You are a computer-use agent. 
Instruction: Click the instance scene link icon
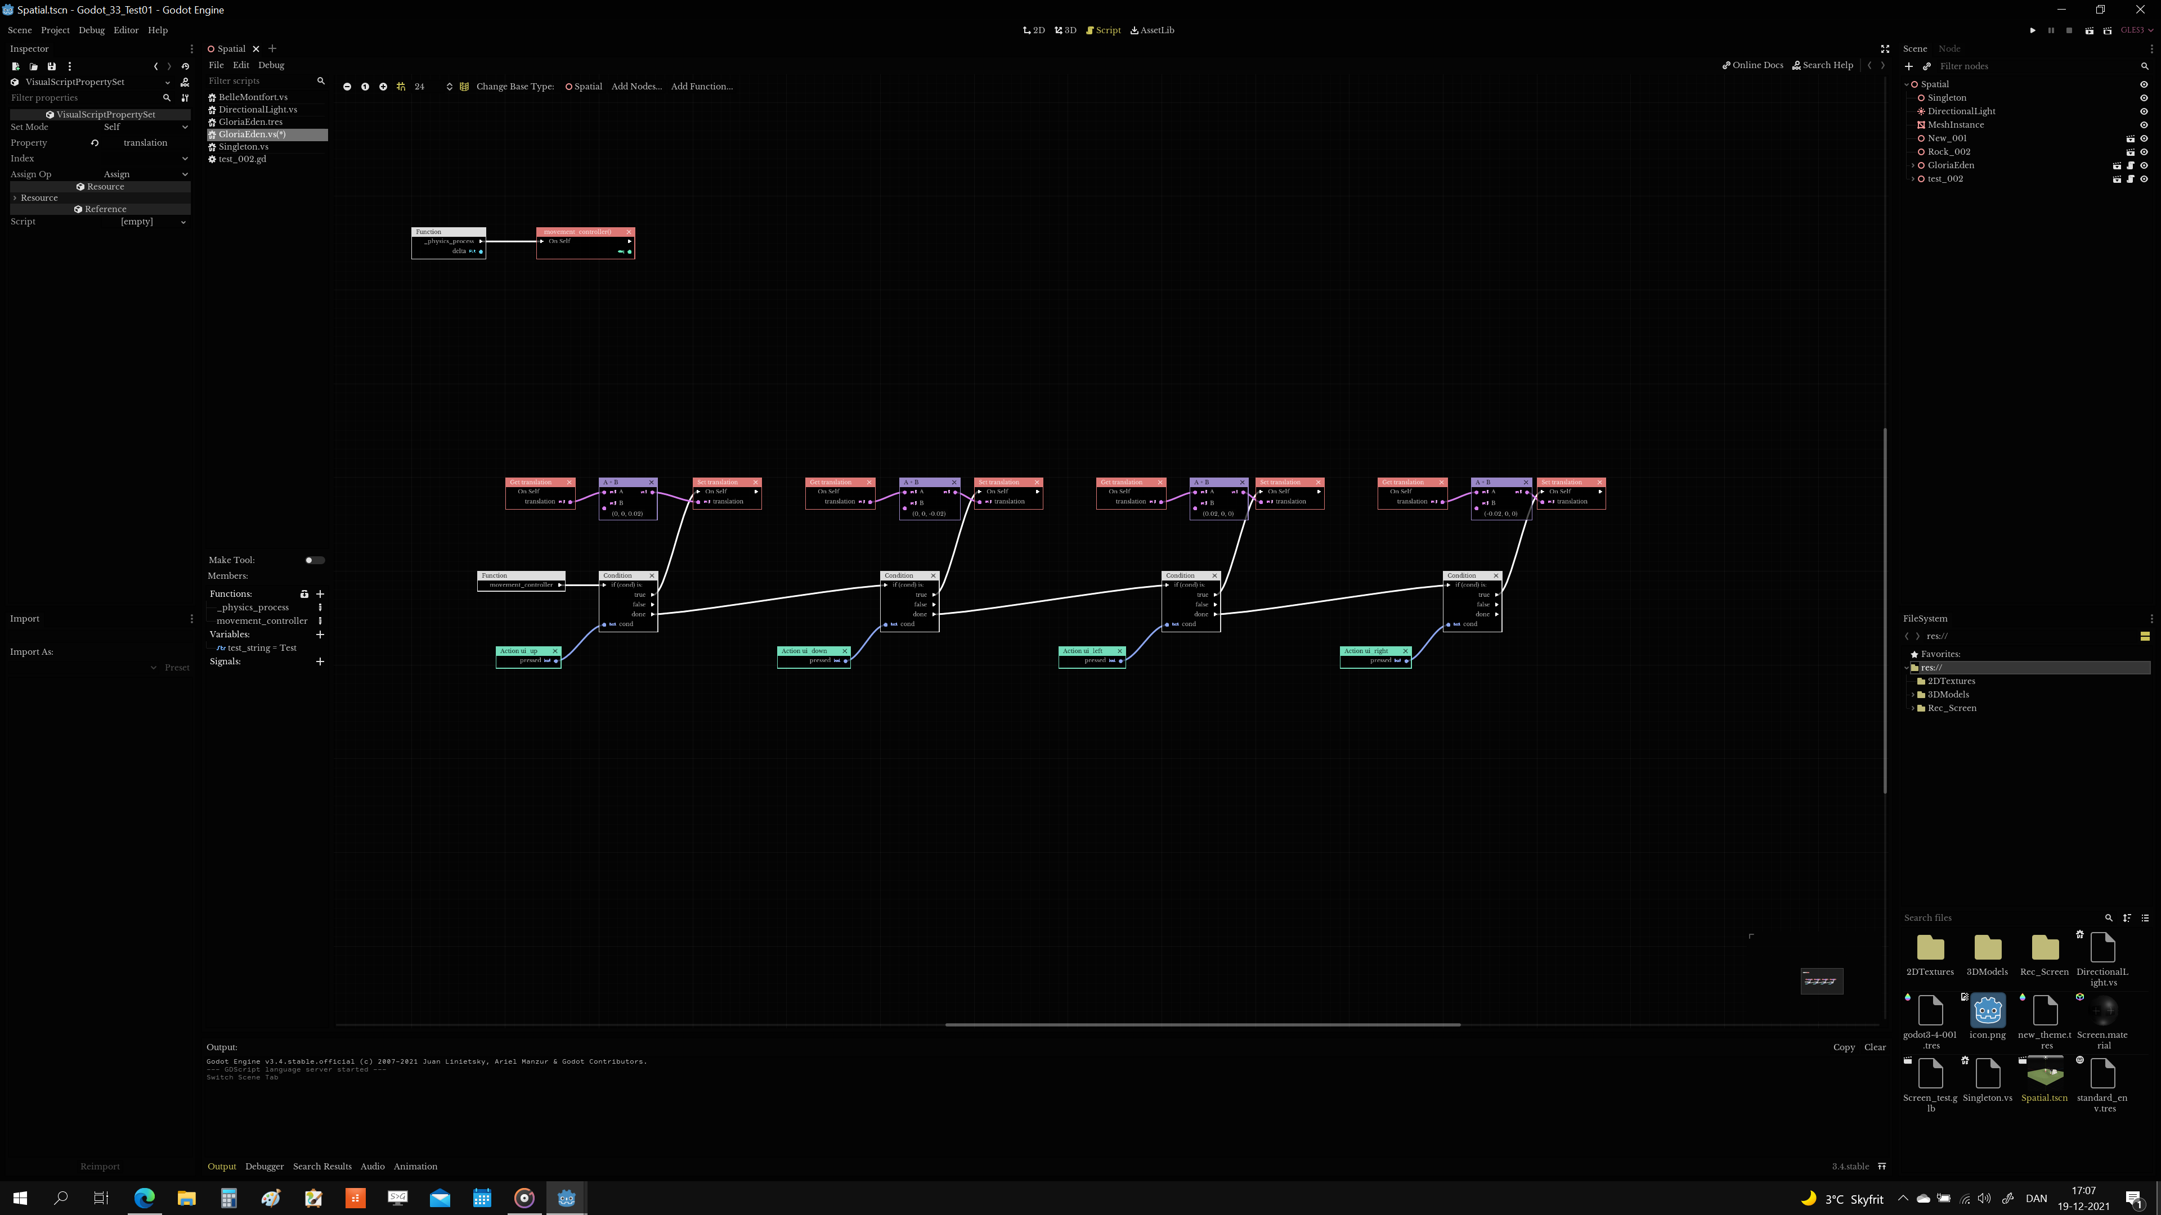pos(1928,66)
